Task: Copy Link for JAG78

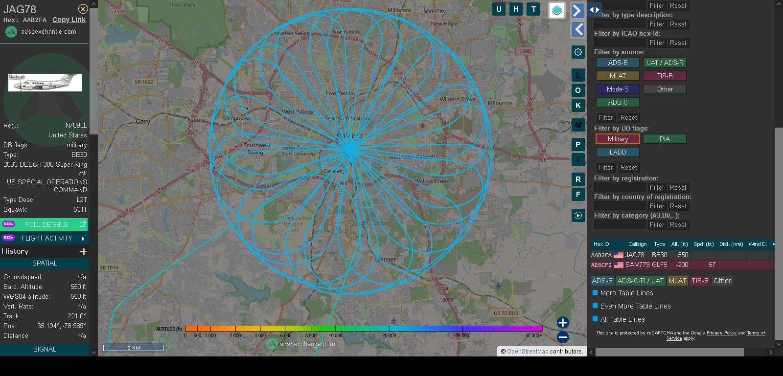Action: pyautogui.click(x=69, y=20)
